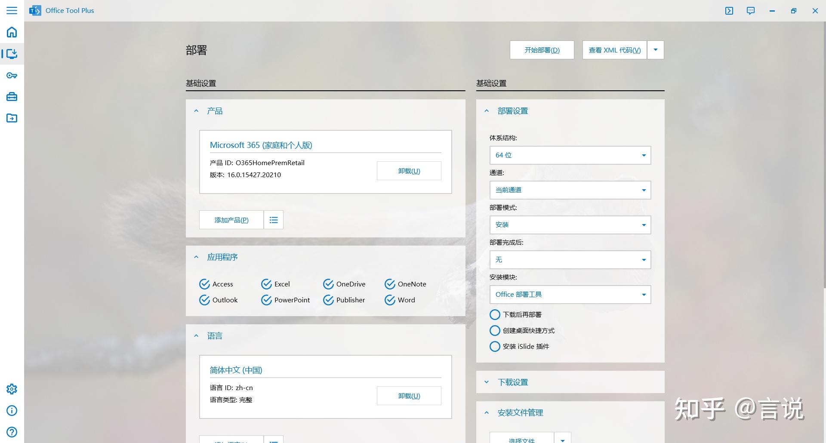Uninstall 简体中文 language with 卸载(U)

[x=409, y=396]
